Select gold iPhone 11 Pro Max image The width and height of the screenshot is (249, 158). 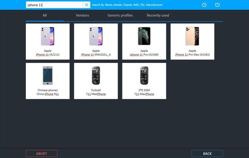192,36
